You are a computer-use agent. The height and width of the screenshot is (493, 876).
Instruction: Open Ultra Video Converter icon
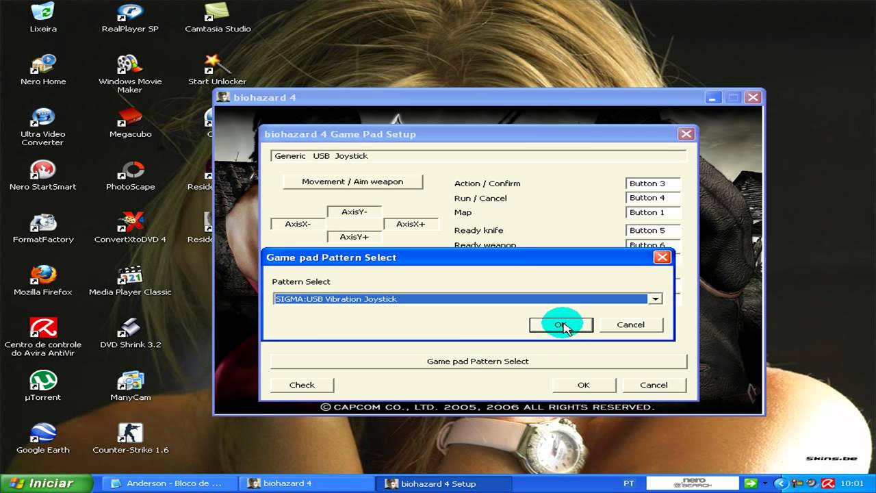coord(43,127)
